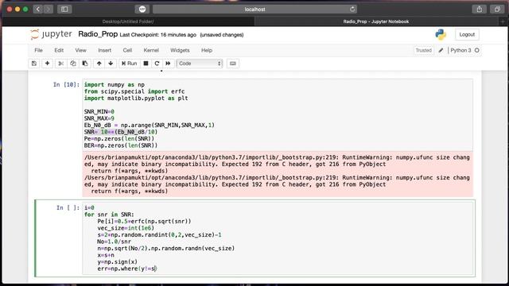This screenshot has width=509, height=286.
Task: Click the Python 3 kernel name
Action: pos(460,50)
